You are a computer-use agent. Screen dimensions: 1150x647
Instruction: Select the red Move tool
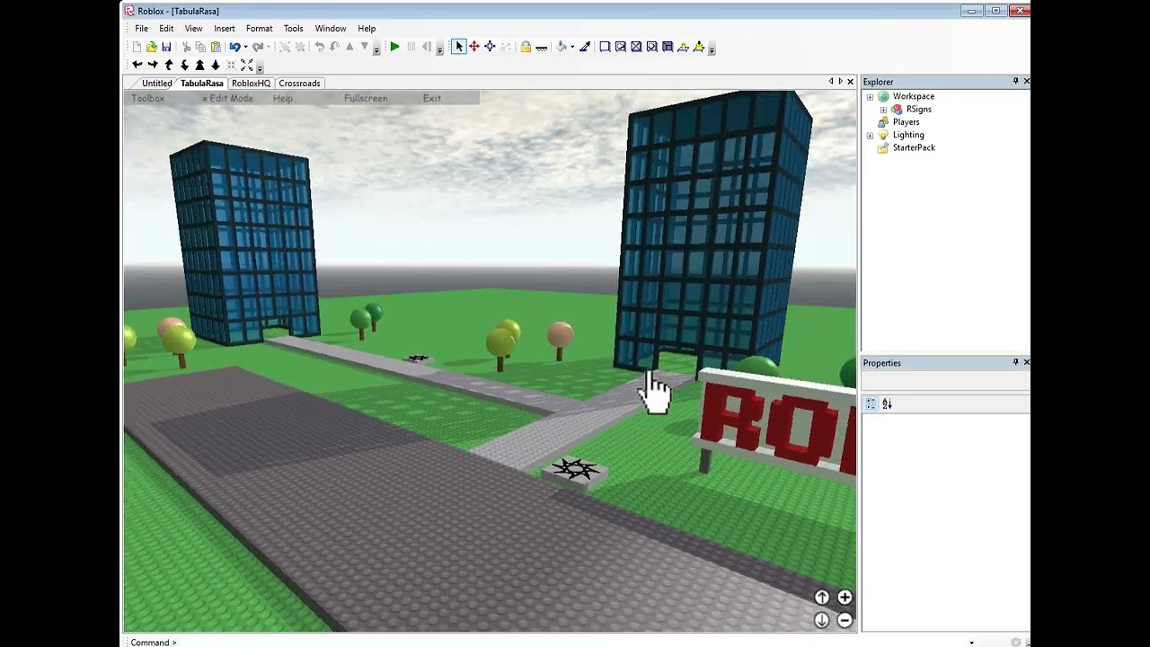point(474,47)
